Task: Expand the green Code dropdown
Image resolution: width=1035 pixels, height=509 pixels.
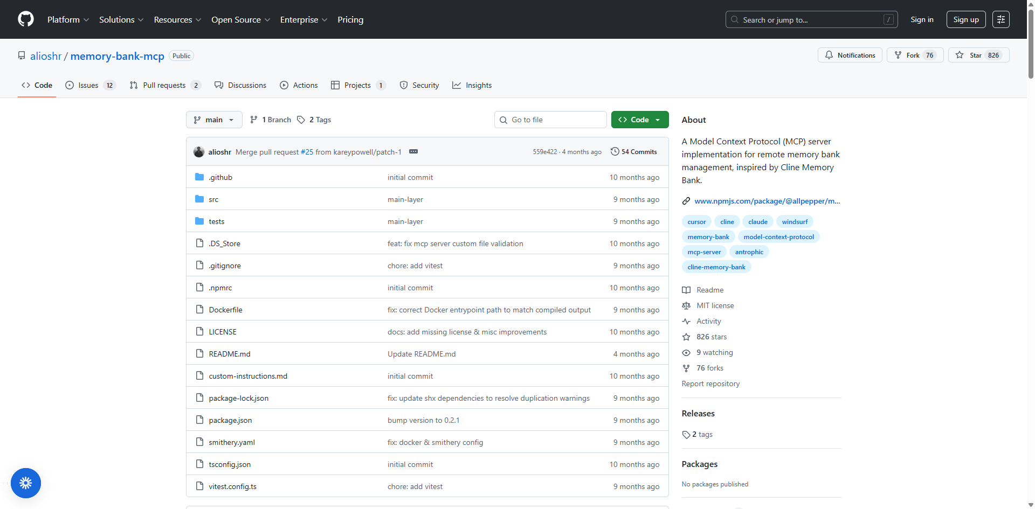Action: pyautogui.click(x=640, y=120)
